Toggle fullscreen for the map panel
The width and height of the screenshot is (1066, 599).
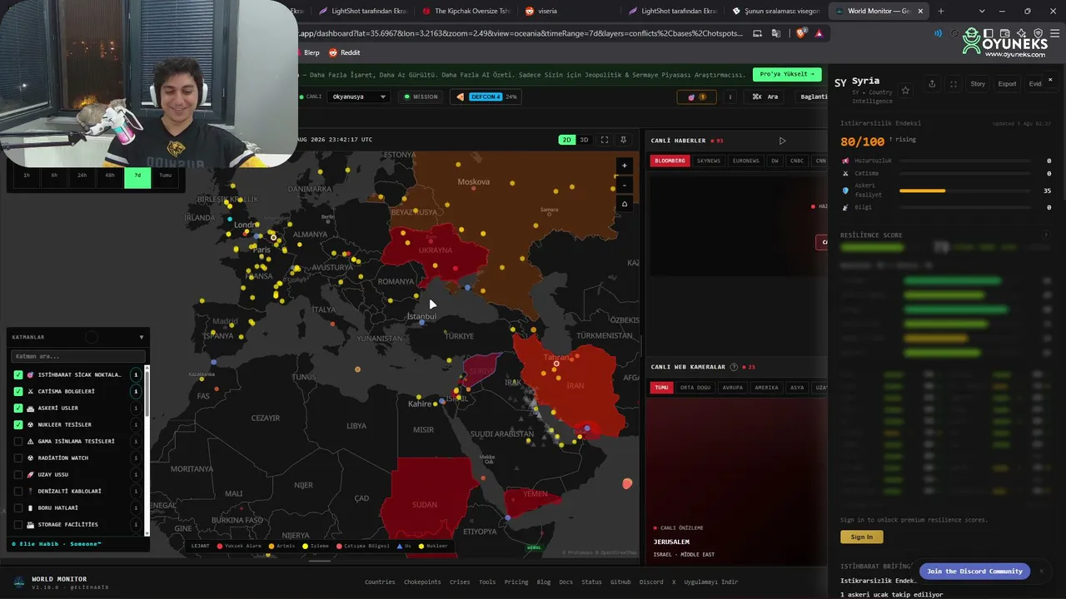coord(605,140)
